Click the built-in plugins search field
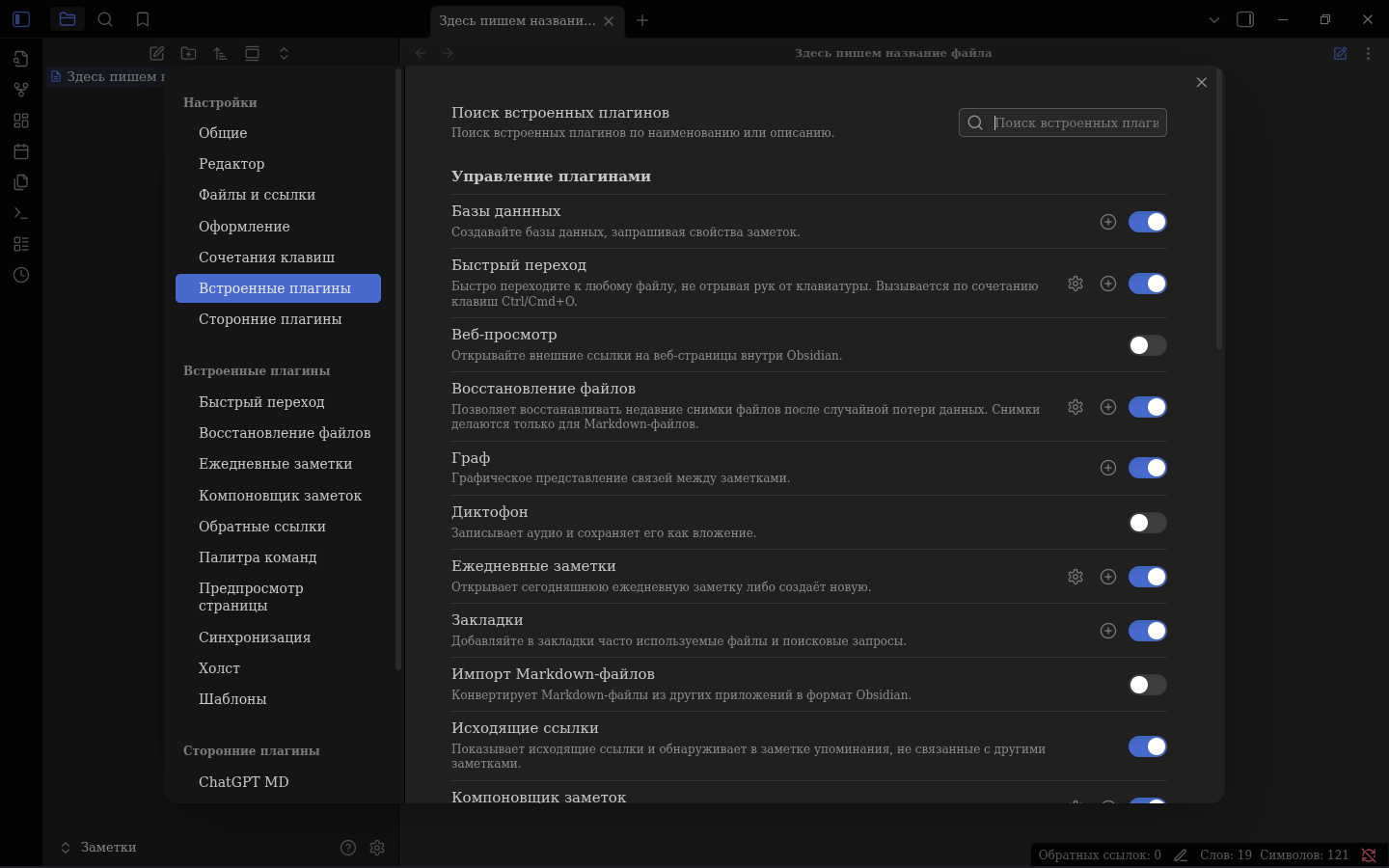The width and height of the screenshot is (1389, 868). point(1076,122)
